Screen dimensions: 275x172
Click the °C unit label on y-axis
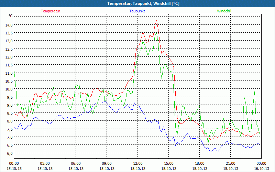(11, 16)
